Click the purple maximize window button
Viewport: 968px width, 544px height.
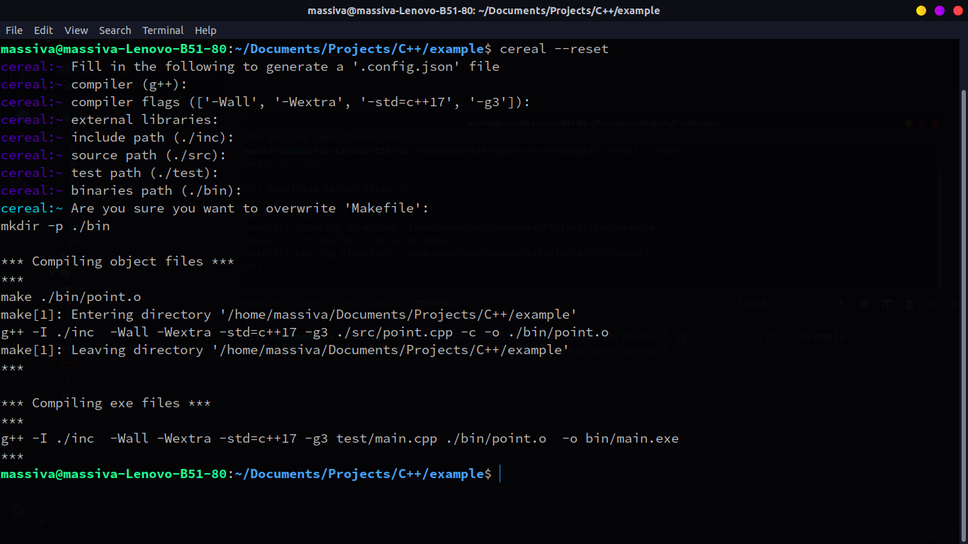pos(940,11)
